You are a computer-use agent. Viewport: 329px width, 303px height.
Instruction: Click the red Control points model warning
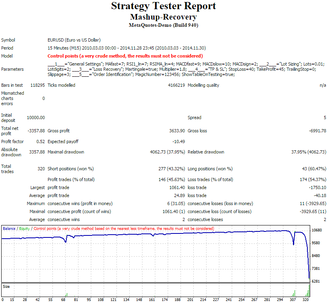tap(125, 56)
